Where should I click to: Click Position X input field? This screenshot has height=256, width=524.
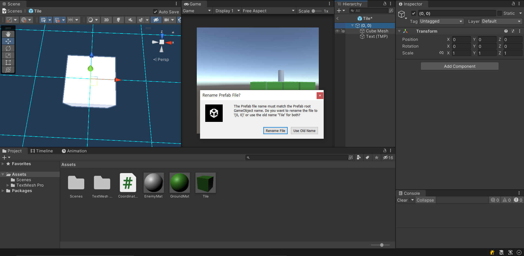[461, 39]
